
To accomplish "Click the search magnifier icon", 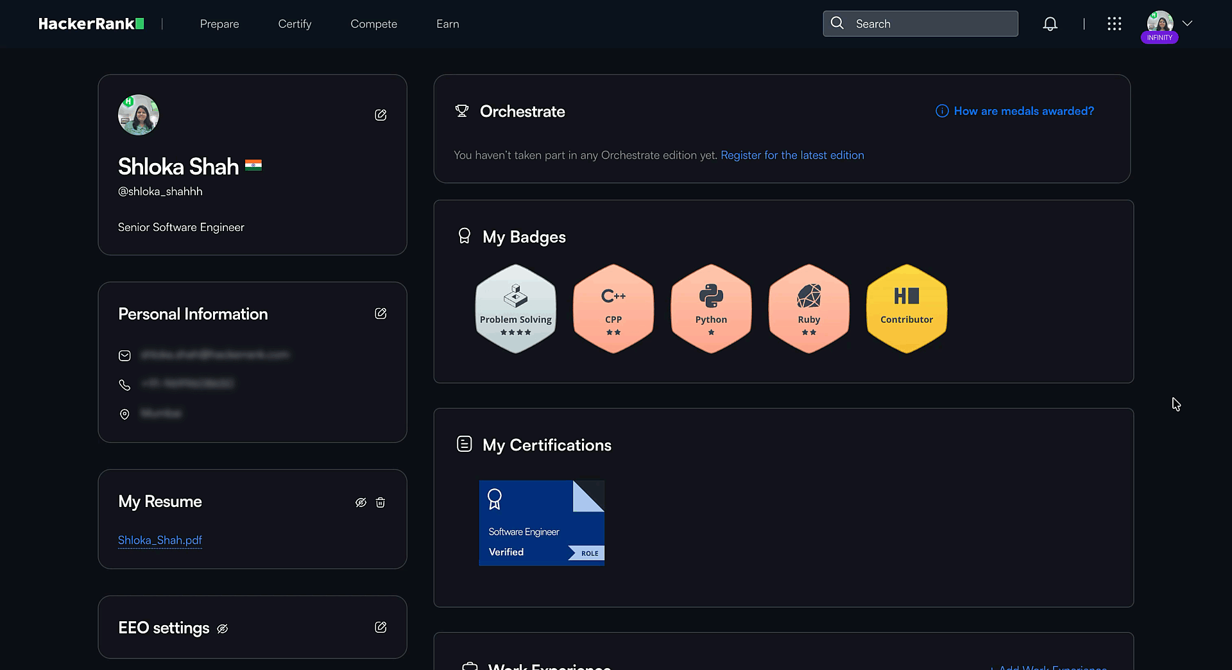I will (837, 23).
